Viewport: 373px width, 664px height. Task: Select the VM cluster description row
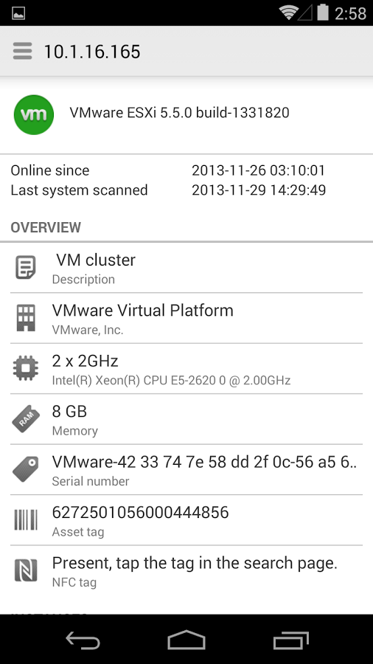click(x=186, y=268)
